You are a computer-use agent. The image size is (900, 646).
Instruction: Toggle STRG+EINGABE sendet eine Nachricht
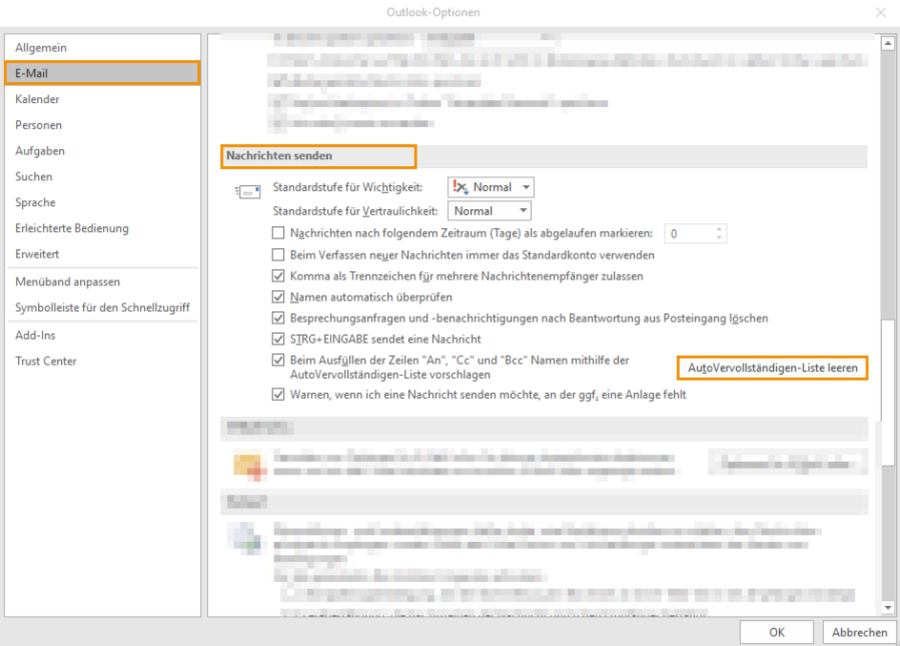click(x=278, y=339)
